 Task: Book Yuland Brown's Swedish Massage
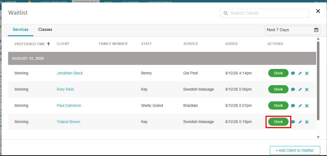(278, 122)
